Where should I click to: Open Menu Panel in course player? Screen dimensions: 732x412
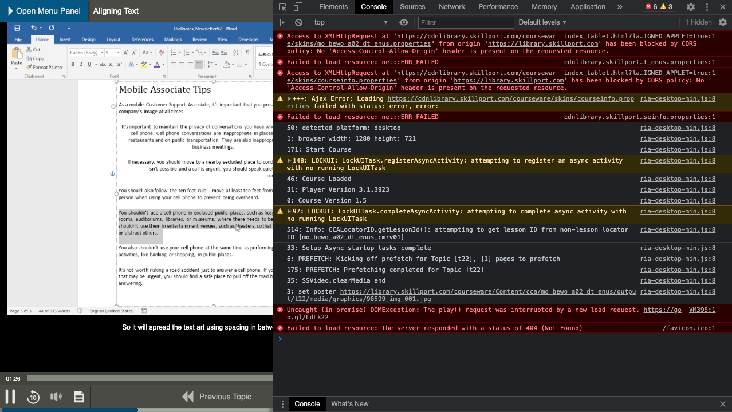44,11
